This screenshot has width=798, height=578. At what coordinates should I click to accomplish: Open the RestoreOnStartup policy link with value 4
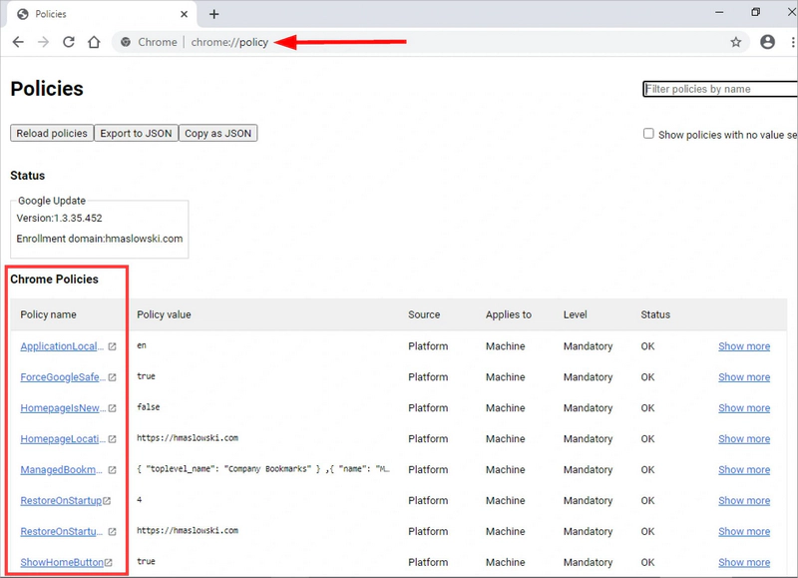coord(61,500)
